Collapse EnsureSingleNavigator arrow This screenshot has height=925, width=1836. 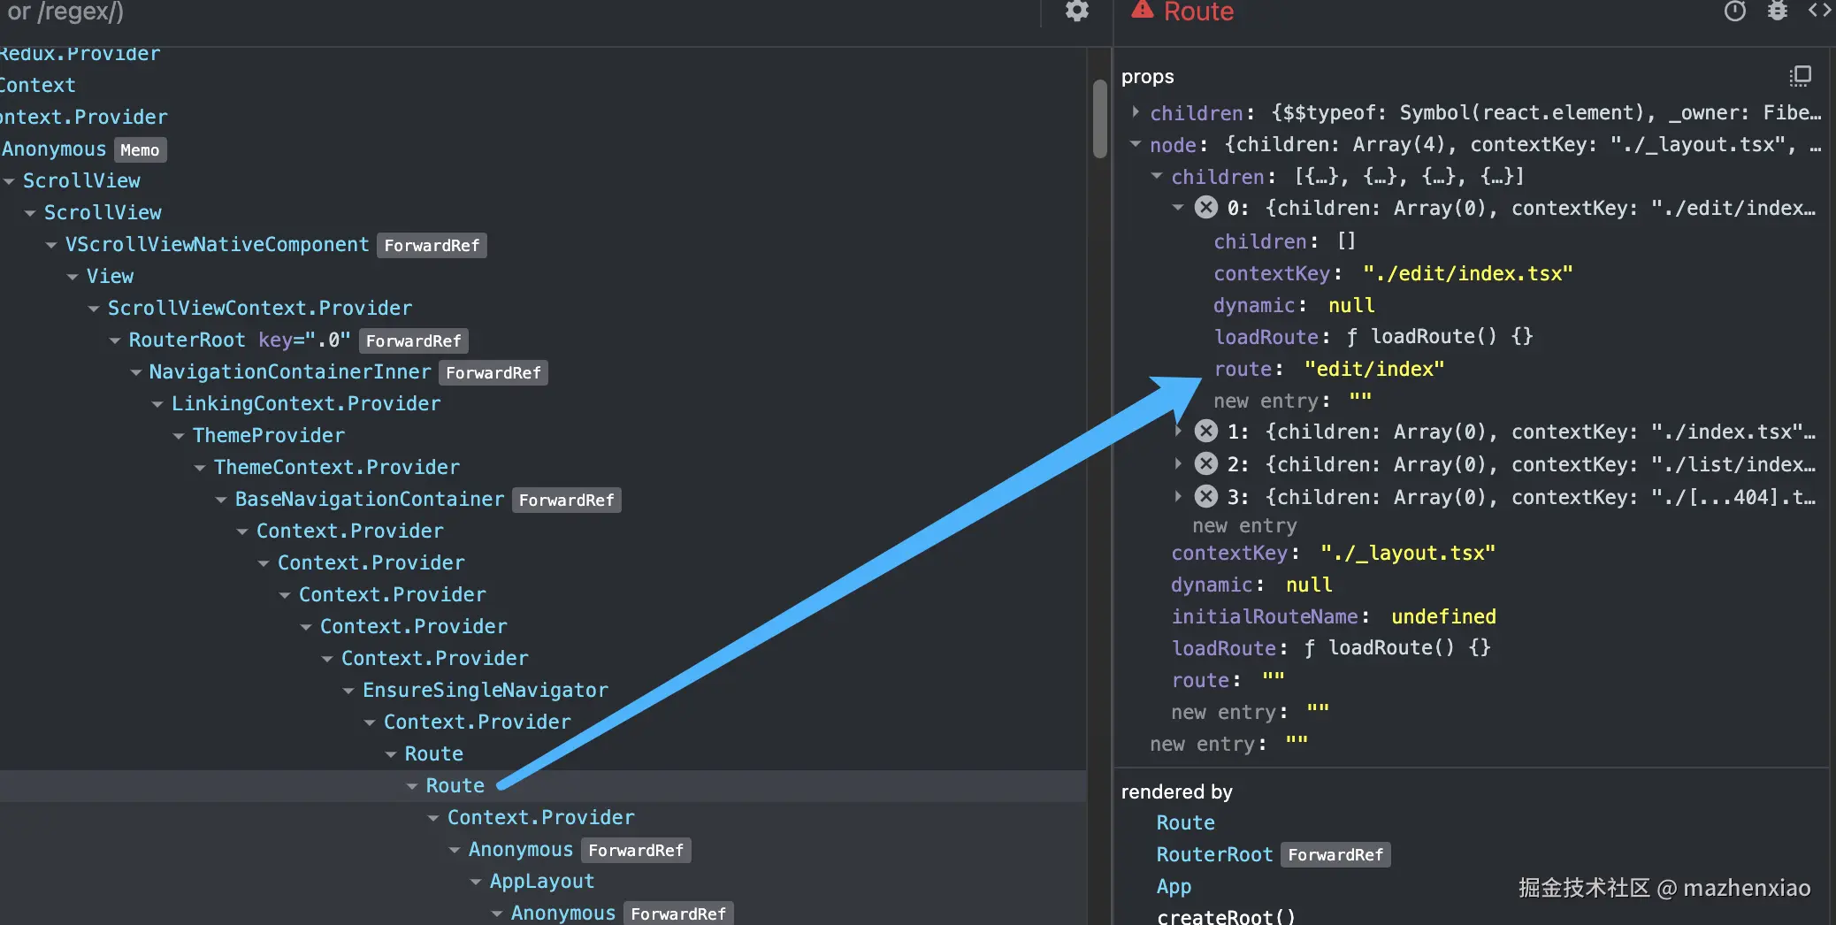click(x=348, y=691)
